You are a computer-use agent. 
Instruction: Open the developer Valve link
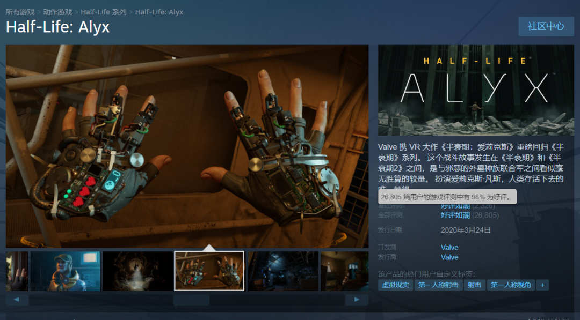pos(450,248)
